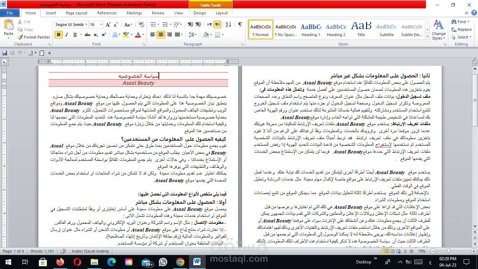The image size is (478, 269).
Task: Switch to the References tab
Action: coord(107,13)
